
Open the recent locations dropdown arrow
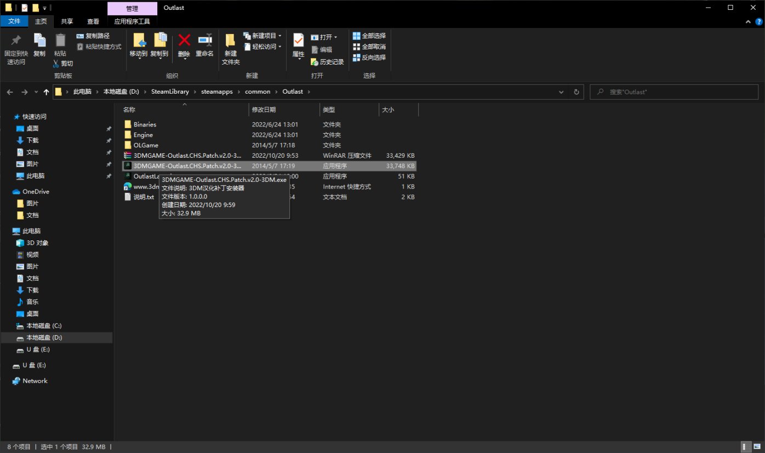(x=36, y=92)
